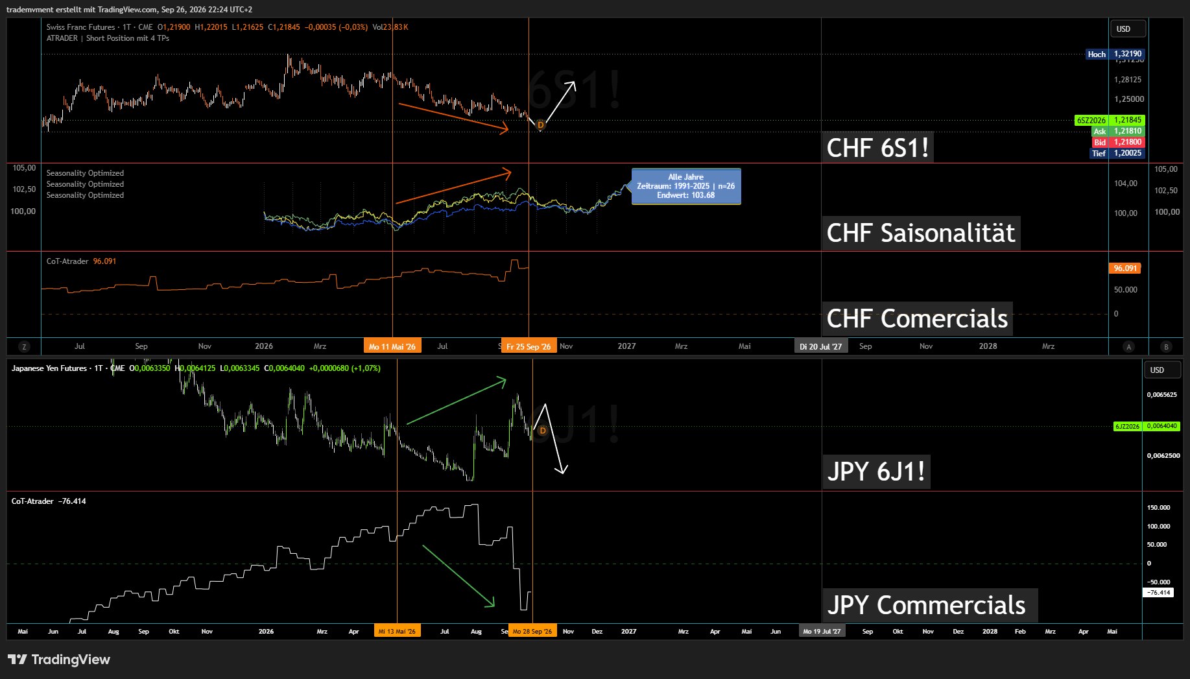
Task: Click the 6SZ2026 1,21845 price label
Action: 1110,120
